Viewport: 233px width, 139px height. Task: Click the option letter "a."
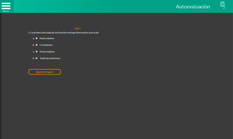click(x=34, y=38)
